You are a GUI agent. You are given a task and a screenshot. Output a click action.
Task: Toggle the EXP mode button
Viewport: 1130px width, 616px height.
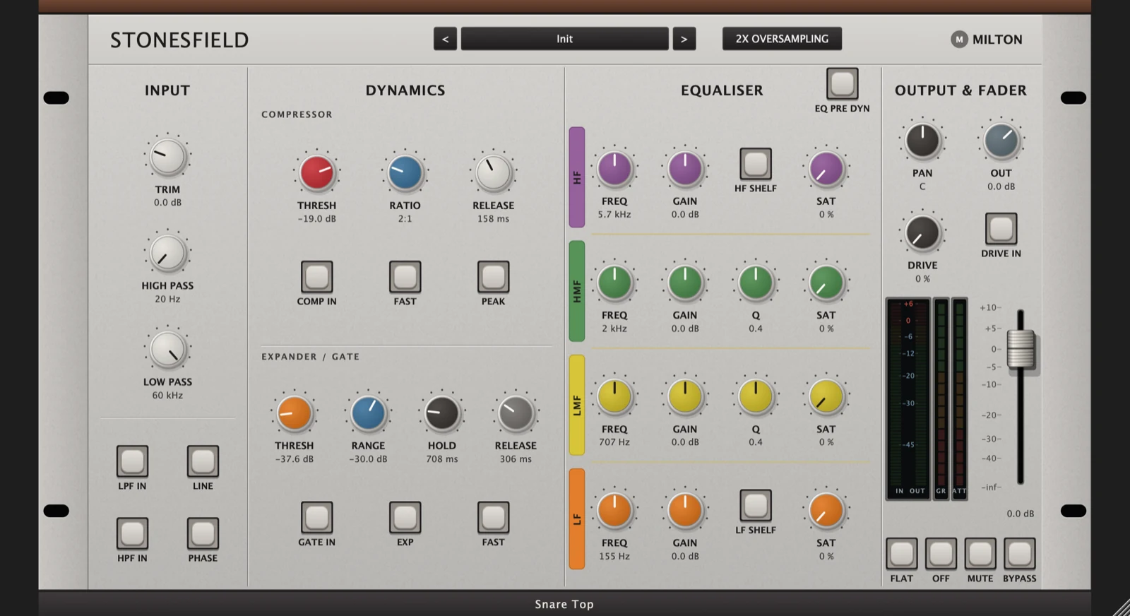tap(405, 518)
